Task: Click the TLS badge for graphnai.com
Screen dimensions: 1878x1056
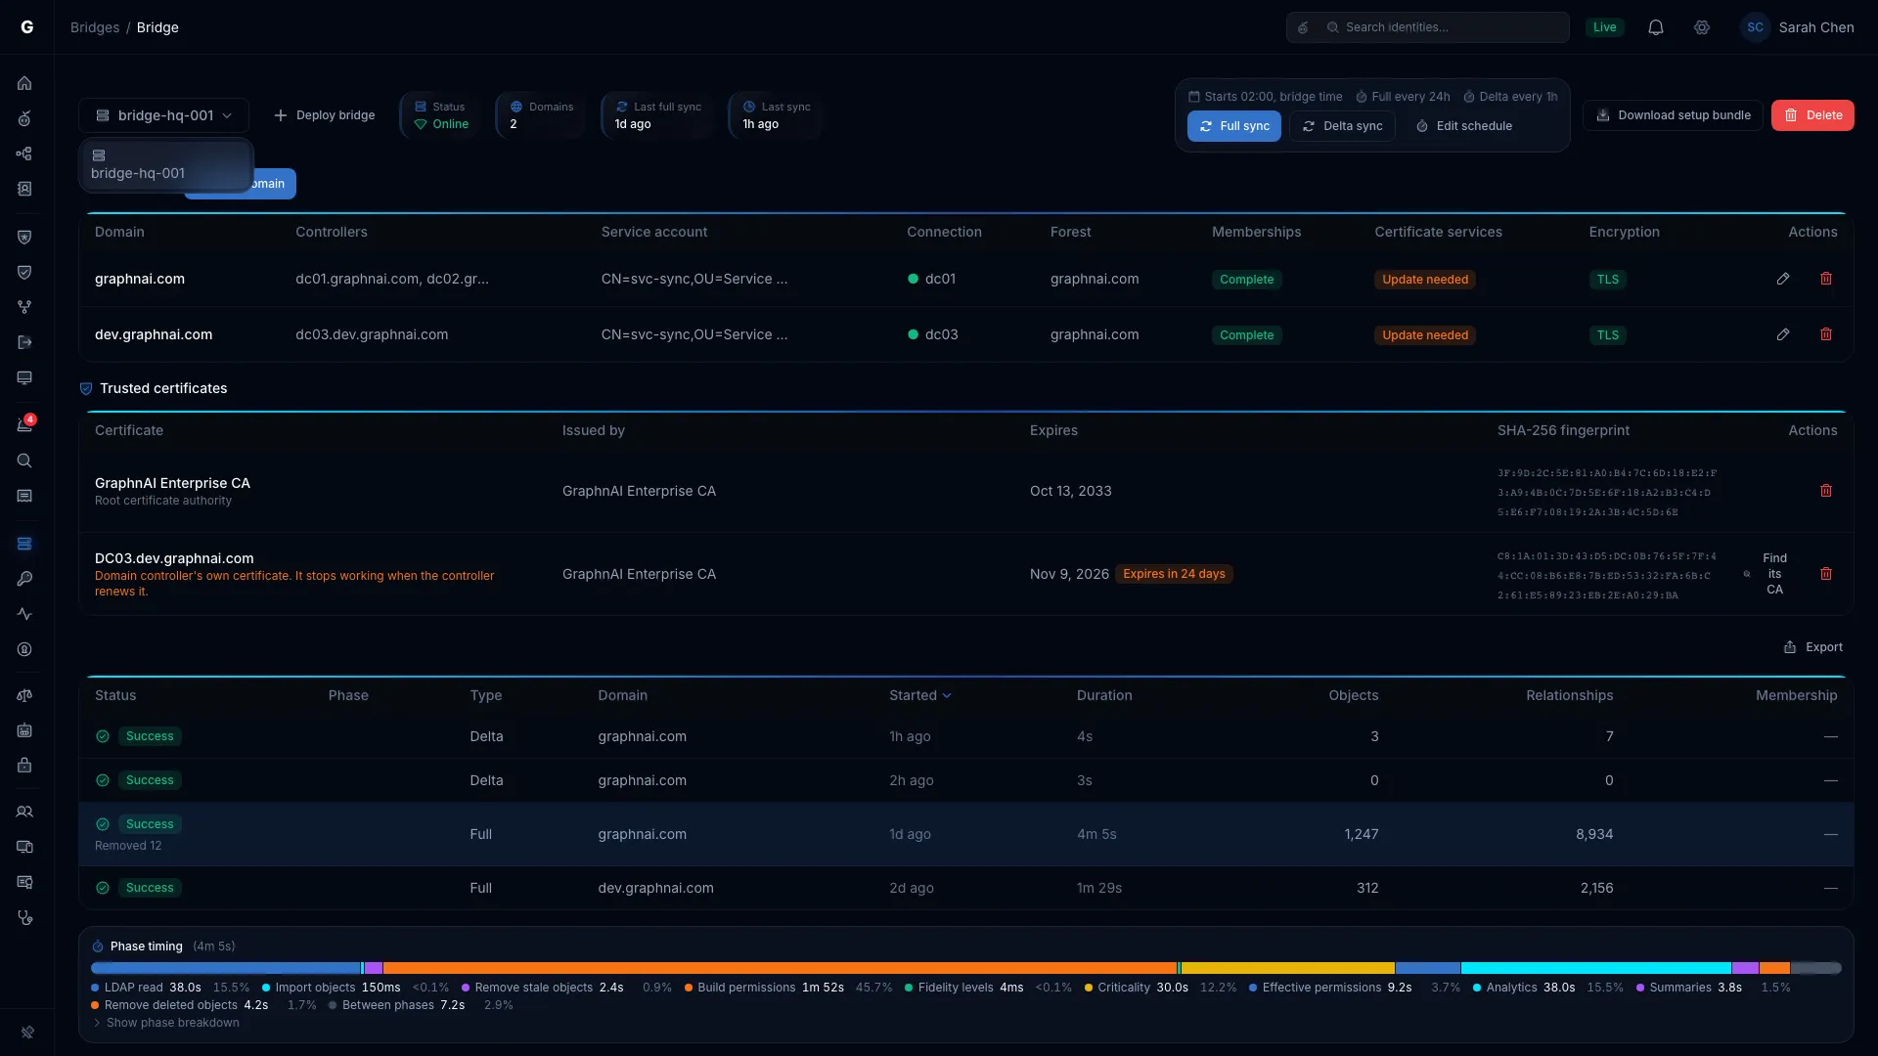Action: (1608, 280)
